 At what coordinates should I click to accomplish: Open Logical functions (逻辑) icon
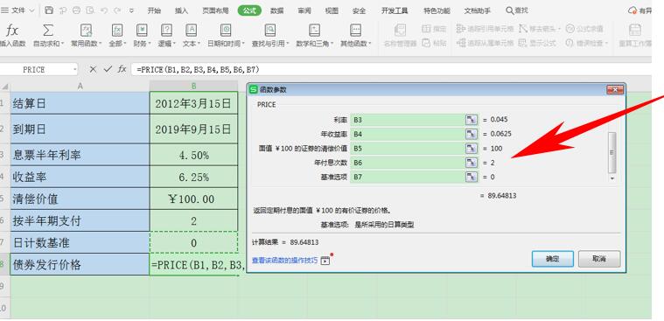[166, 30]
